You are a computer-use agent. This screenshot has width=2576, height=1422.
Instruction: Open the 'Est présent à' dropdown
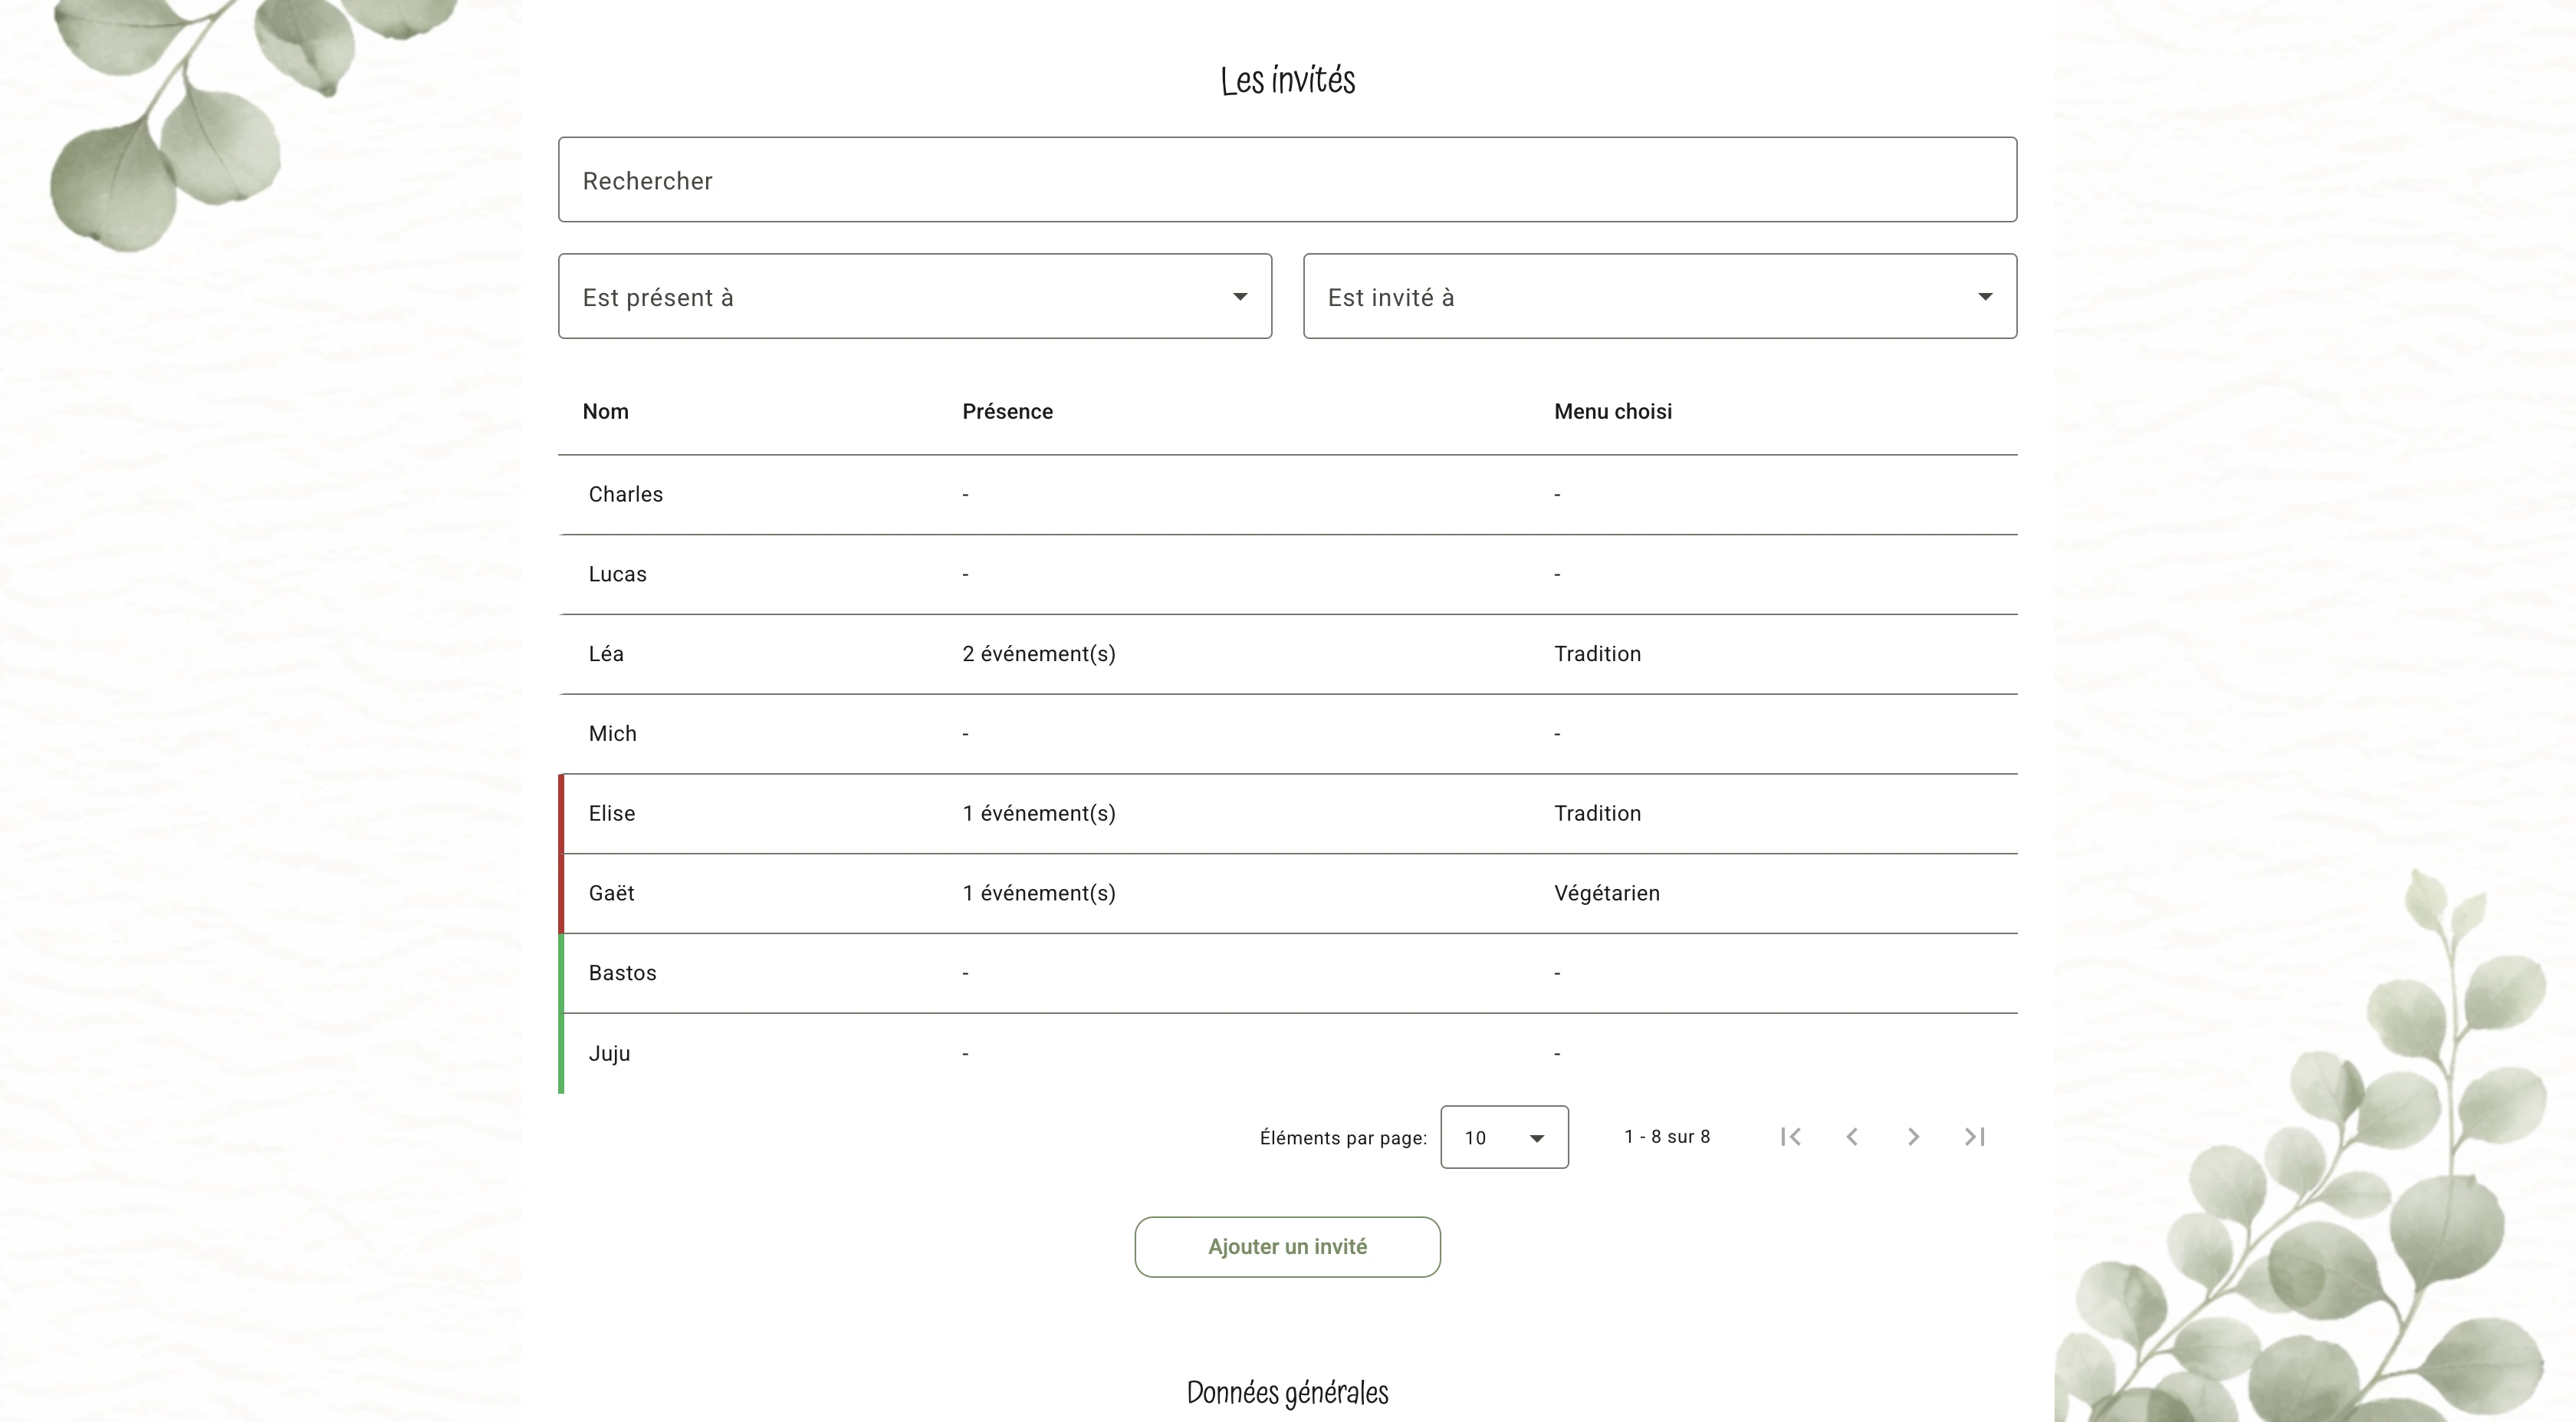(x=914, y=296)
